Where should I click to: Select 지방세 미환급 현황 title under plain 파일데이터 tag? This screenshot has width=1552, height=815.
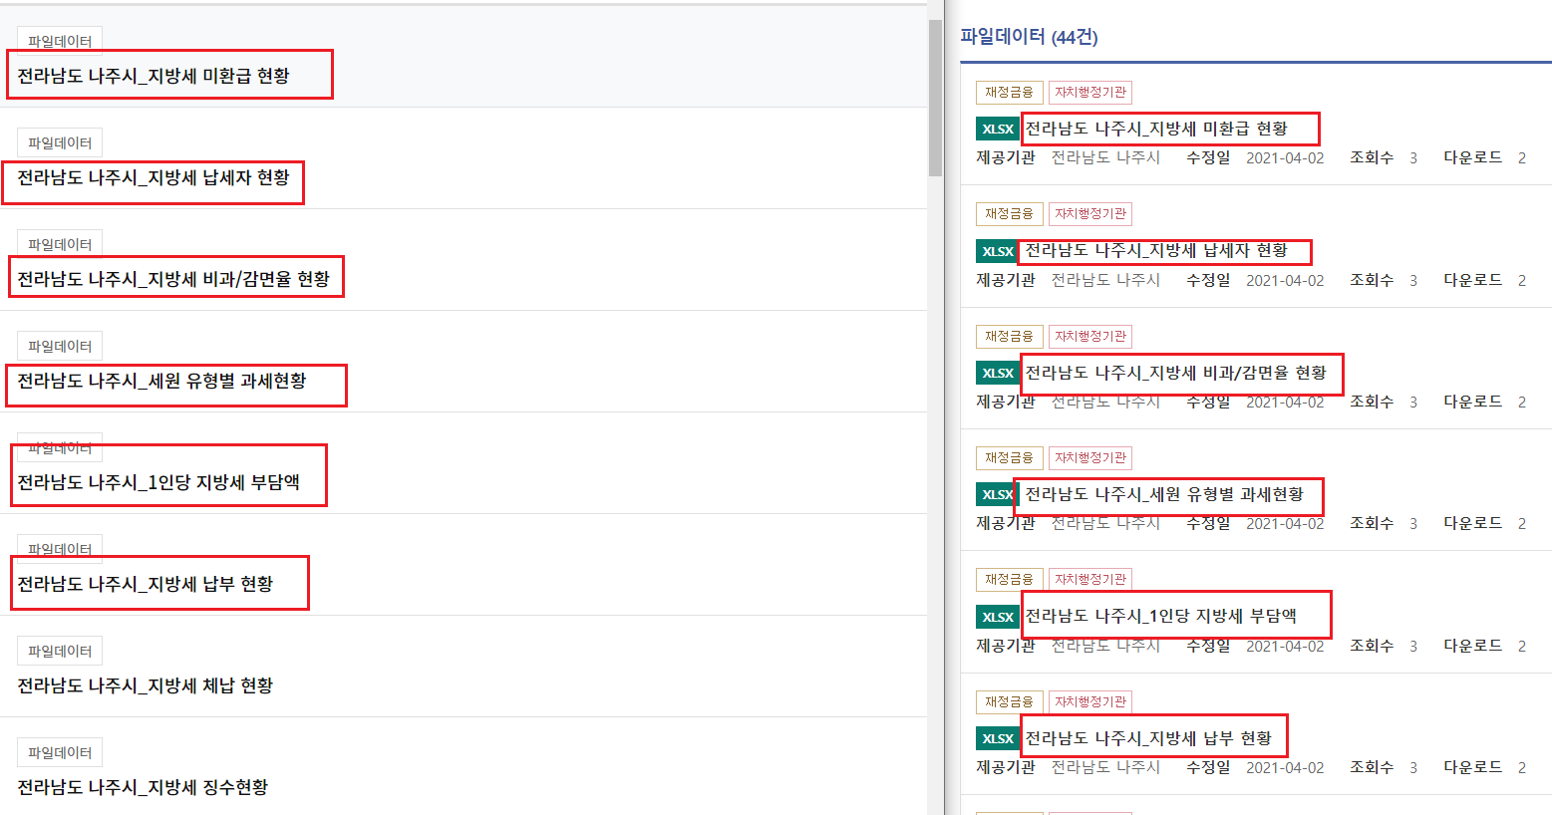pos(154,76)
